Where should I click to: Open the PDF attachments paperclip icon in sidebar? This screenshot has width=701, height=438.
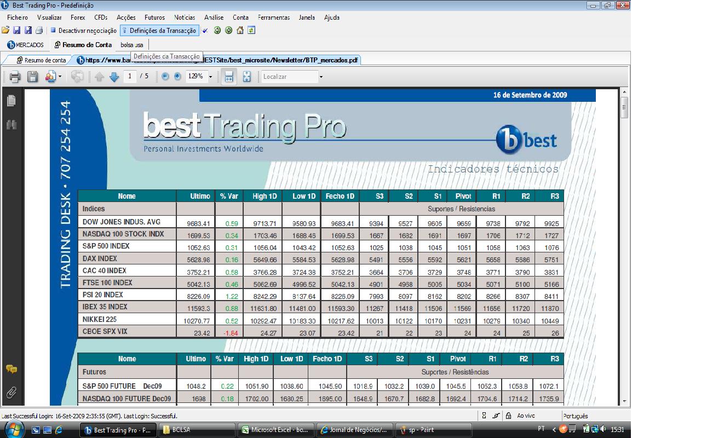(11, 392)
